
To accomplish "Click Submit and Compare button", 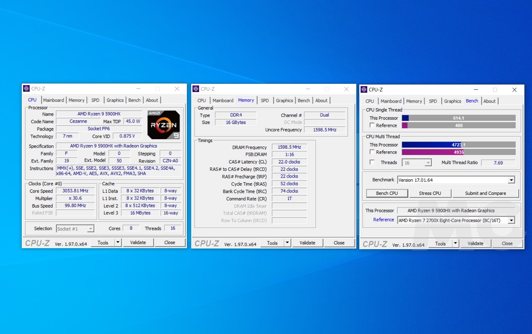I will (485, 193).
